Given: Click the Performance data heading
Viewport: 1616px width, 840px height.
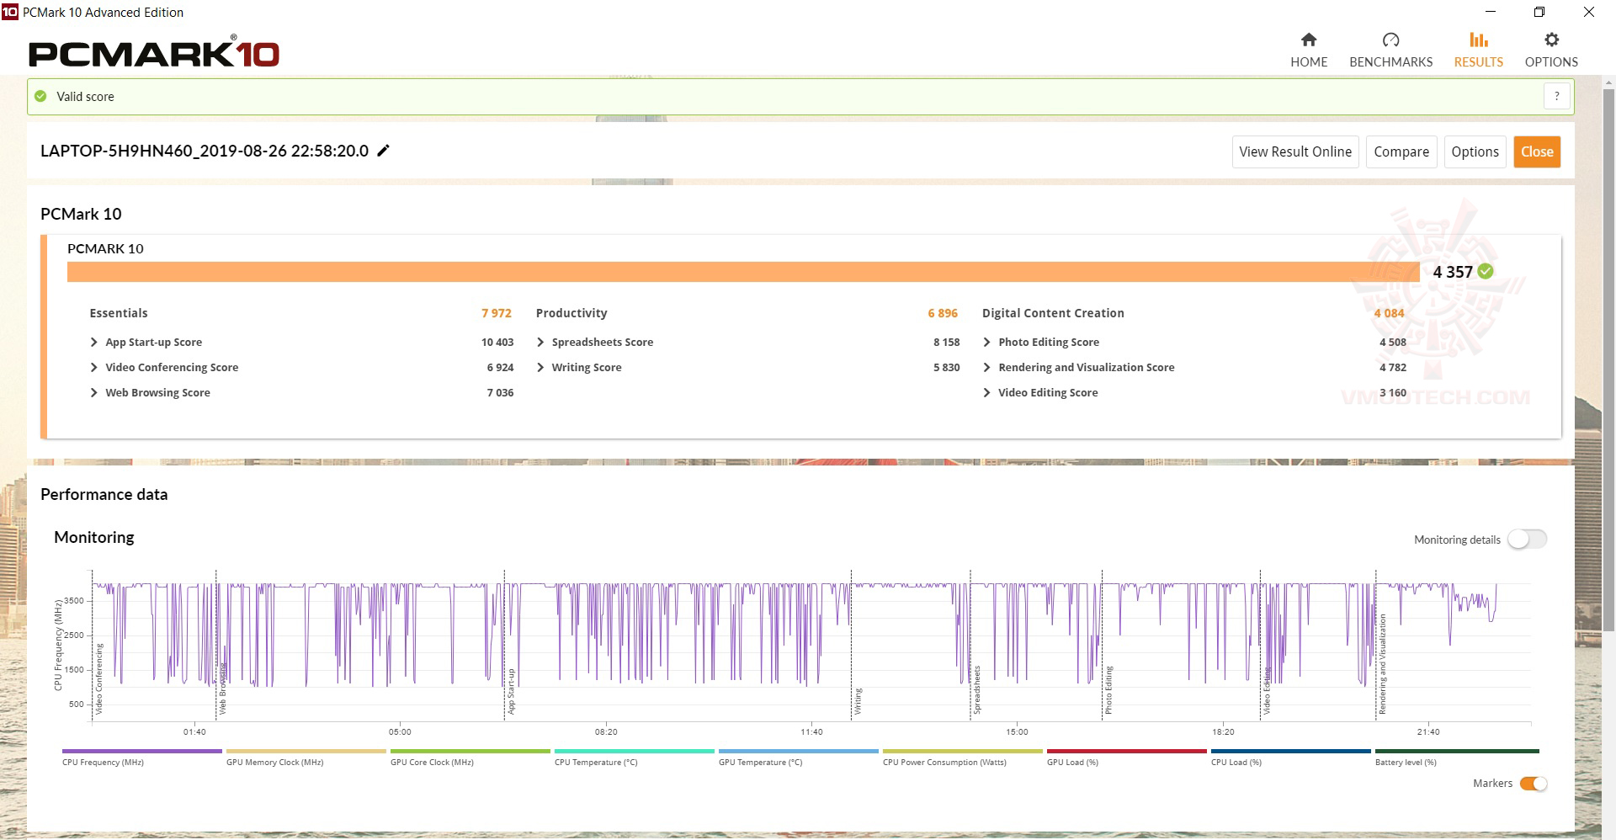Looking at the screenshot, I should pyautogui.click(x=104, y=494).
